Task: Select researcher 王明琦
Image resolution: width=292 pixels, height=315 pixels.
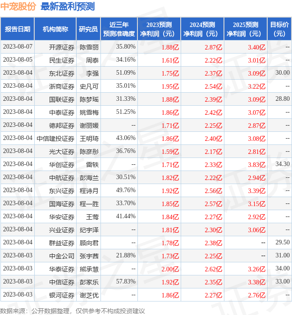Action: (89, 139)
